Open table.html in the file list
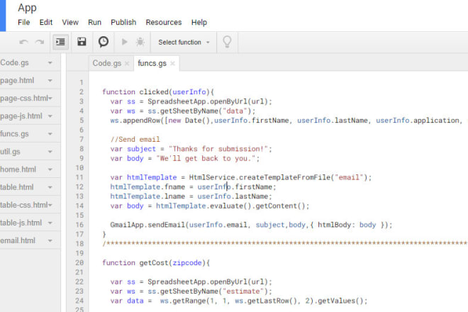The image size is (468, 312). [17, 187]
